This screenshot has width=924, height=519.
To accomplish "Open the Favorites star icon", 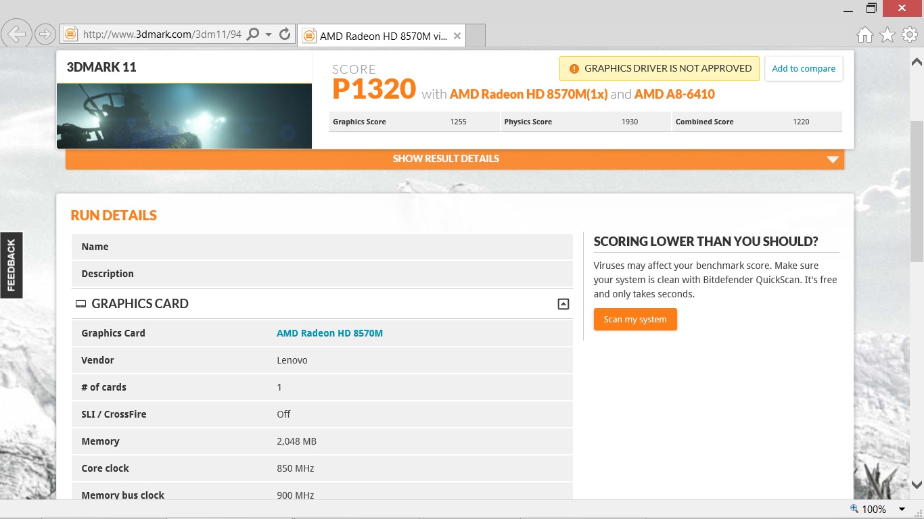I will [887, 34].
